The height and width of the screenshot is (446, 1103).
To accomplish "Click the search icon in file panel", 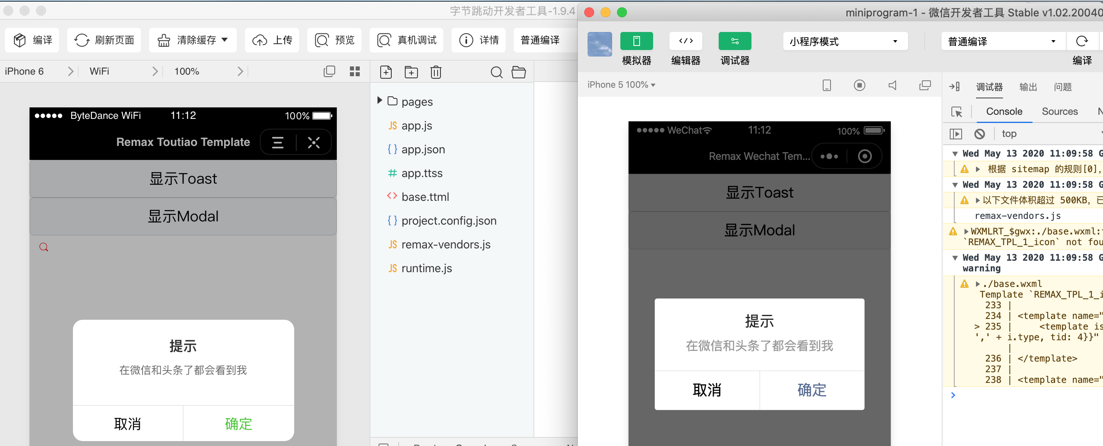I will (496, 72).
